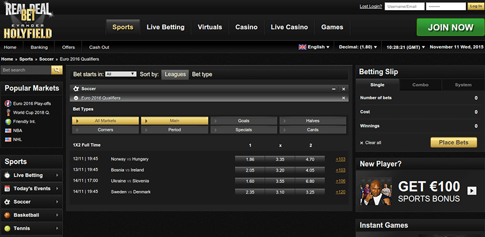The image size is (485, 237).
Task: Expand Live Betting in Sports sidebar
Action: pyautogui.click(x=57, y=175)
